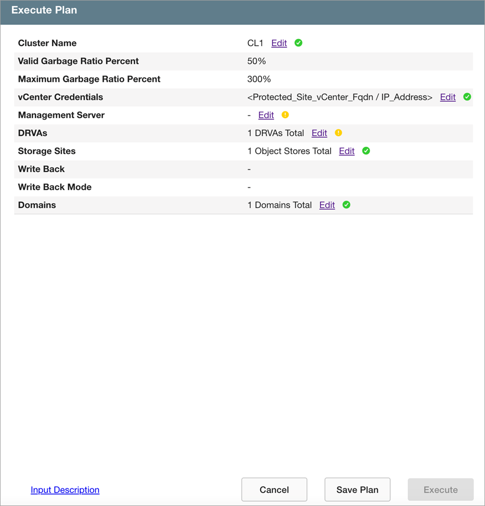Image resolution: width=485 pixels, height=506 pixels.
Task: Select the 50% Valid Garbage Ratio value
Action: click(256, 61)
